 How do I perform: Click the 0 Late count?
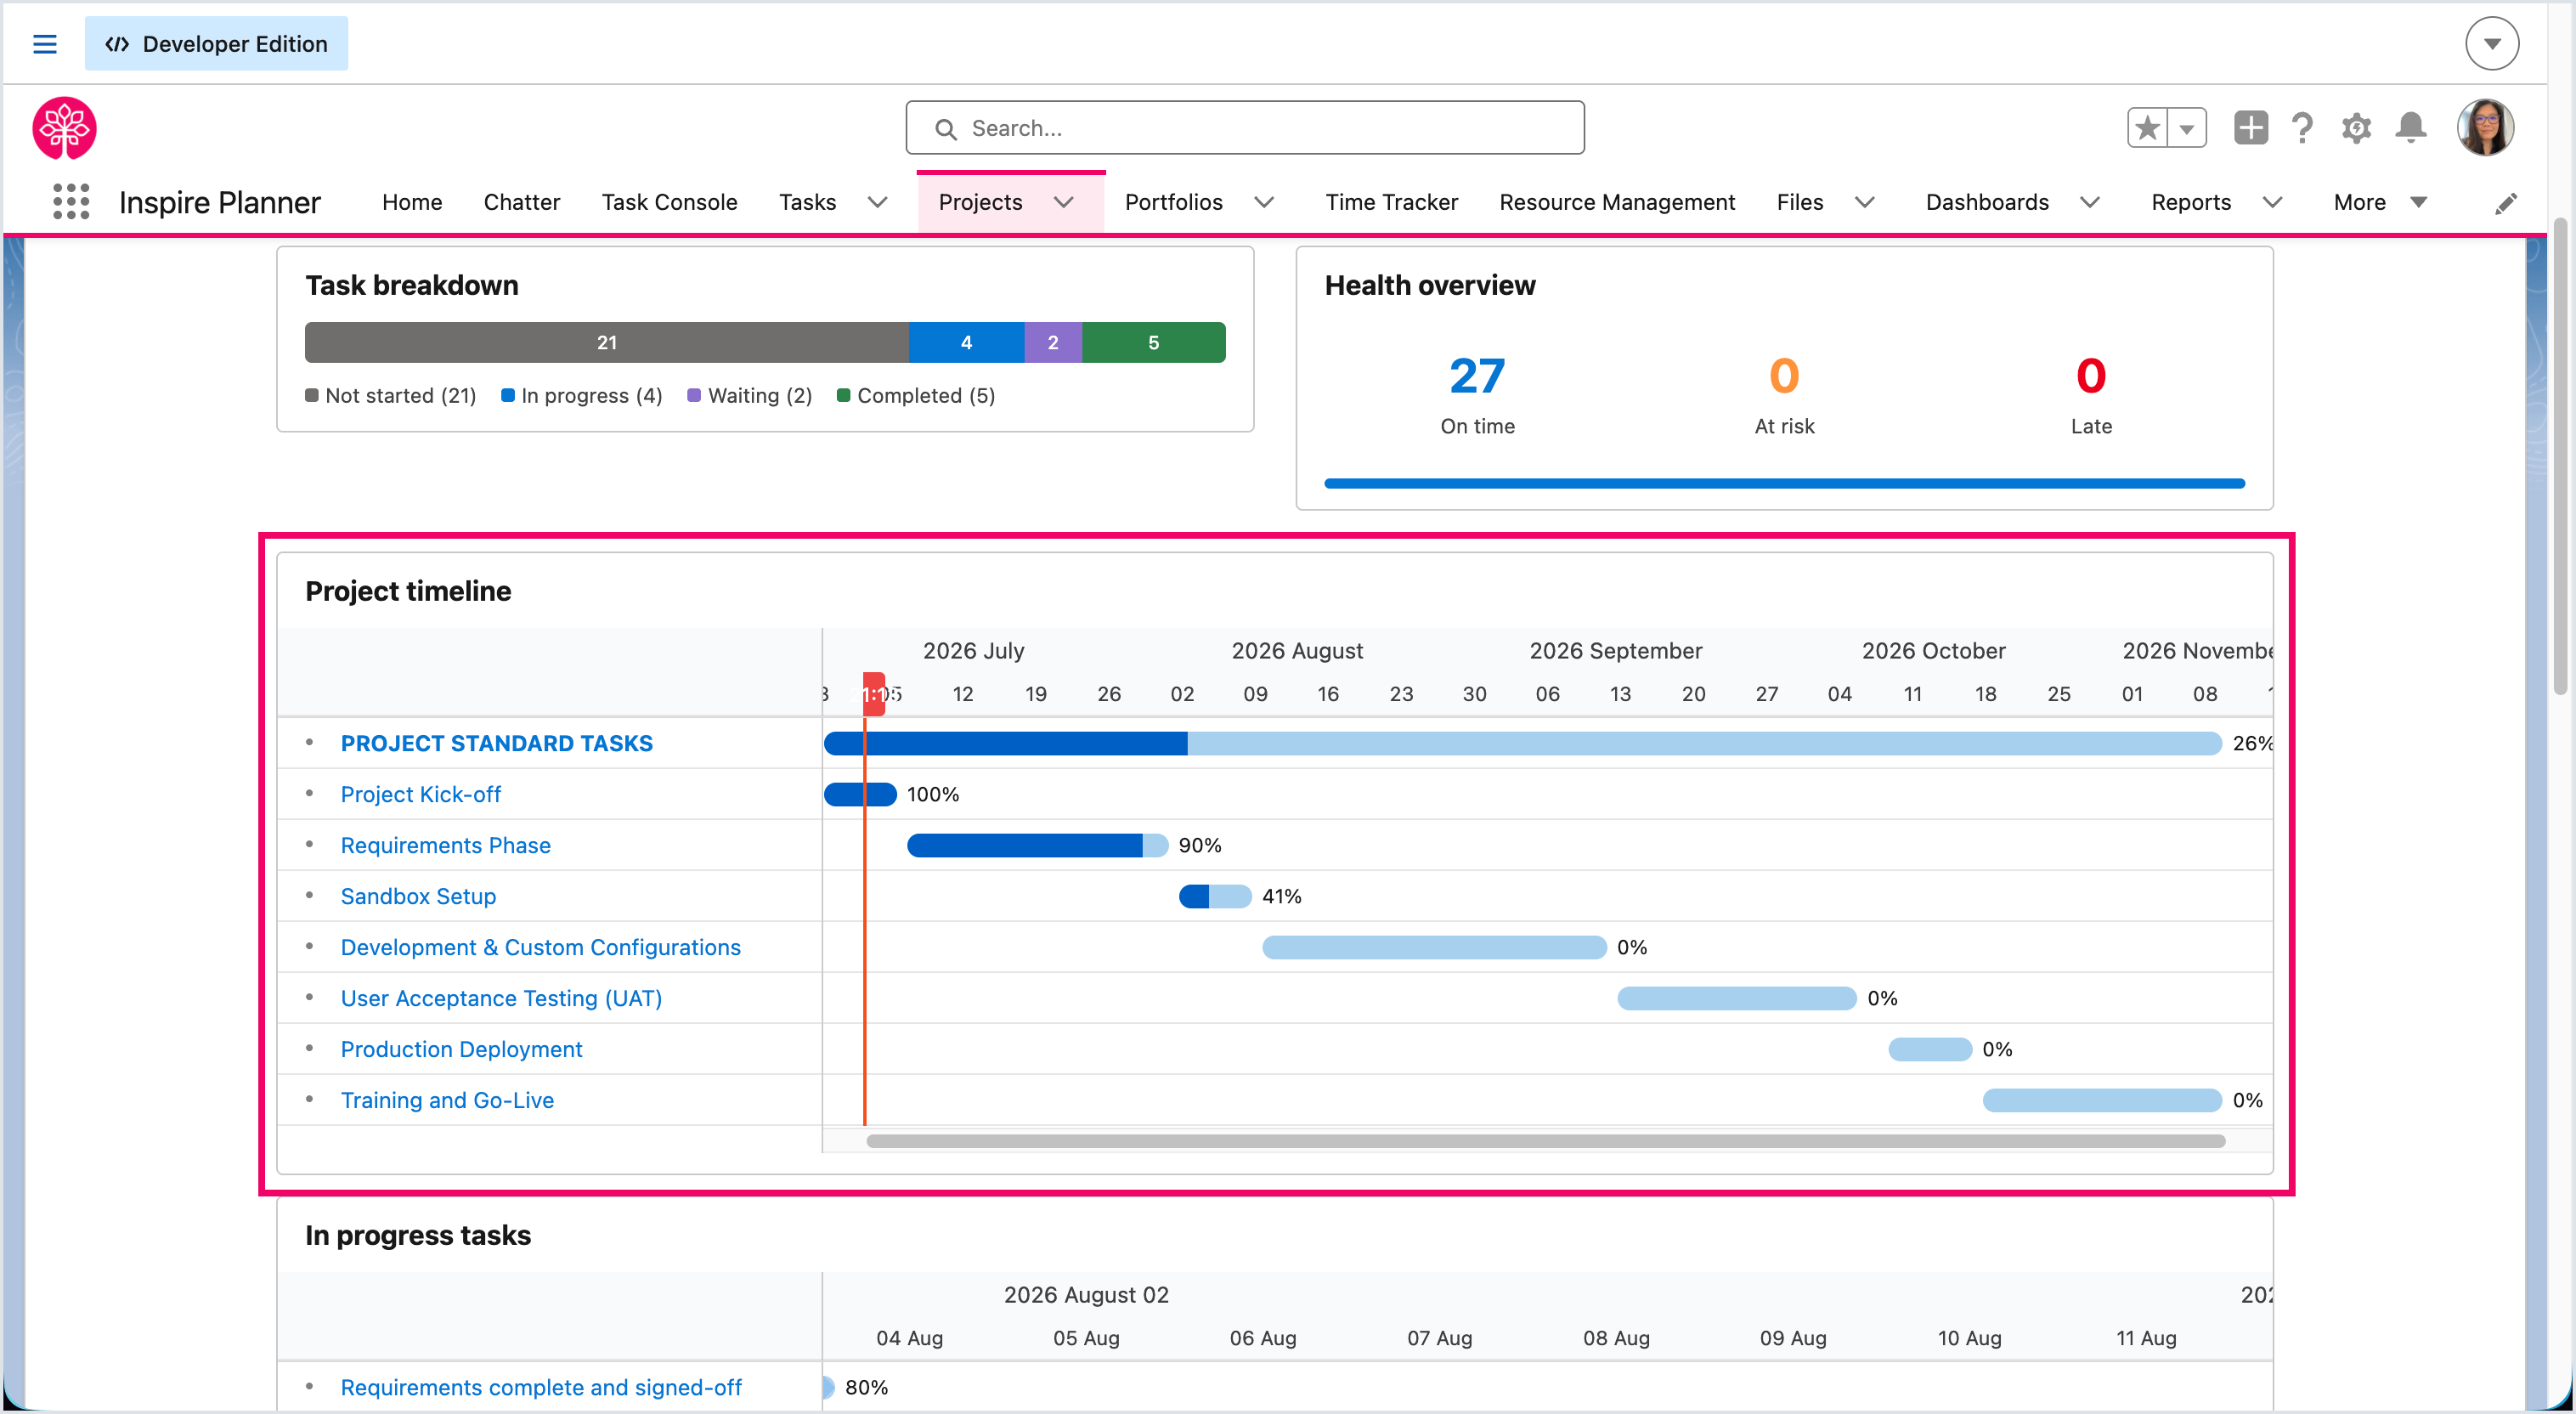point(2091,376)
